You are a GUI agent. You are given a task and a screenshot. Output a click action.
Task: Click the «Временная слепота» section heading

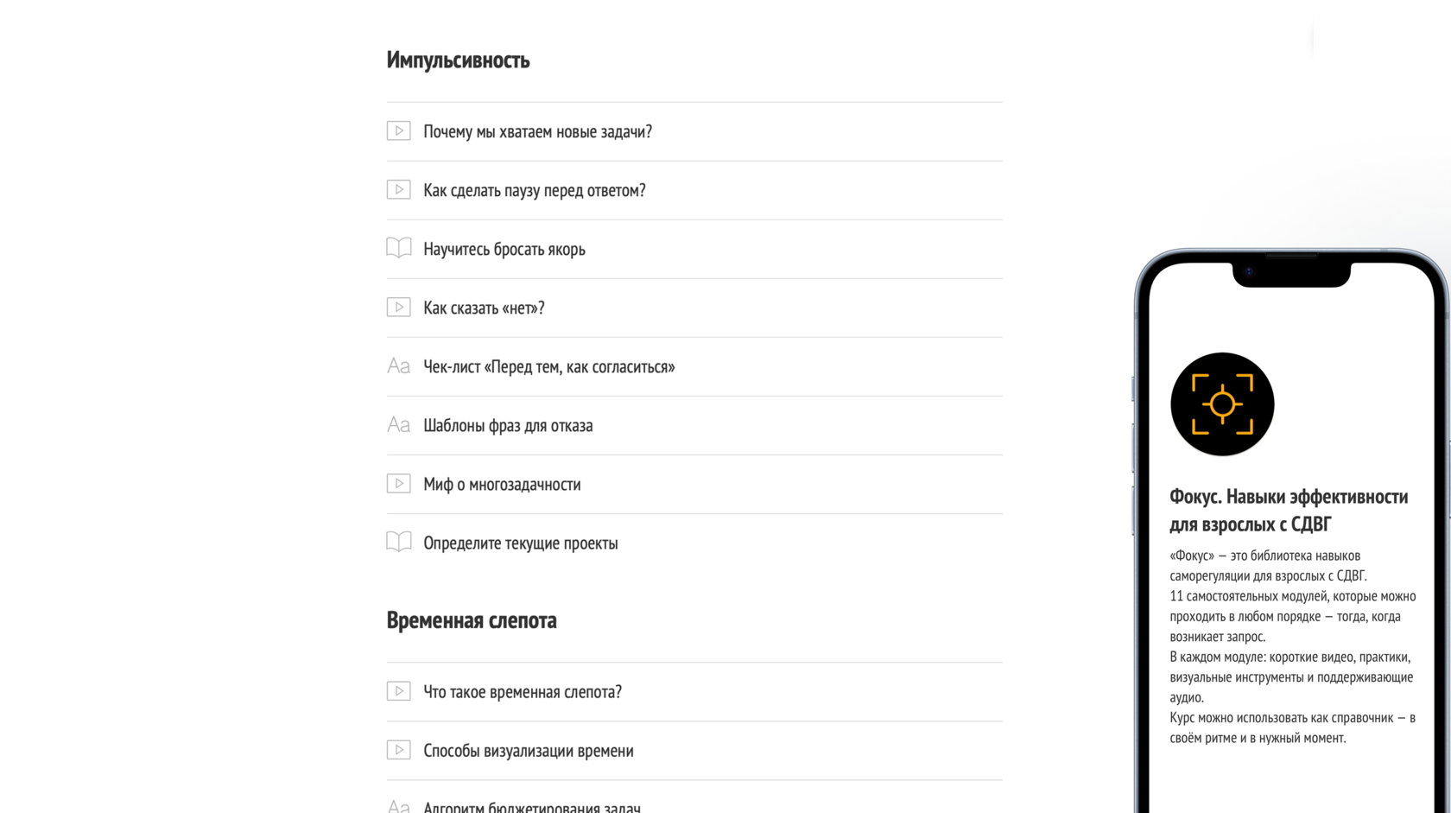pos(472,620)
